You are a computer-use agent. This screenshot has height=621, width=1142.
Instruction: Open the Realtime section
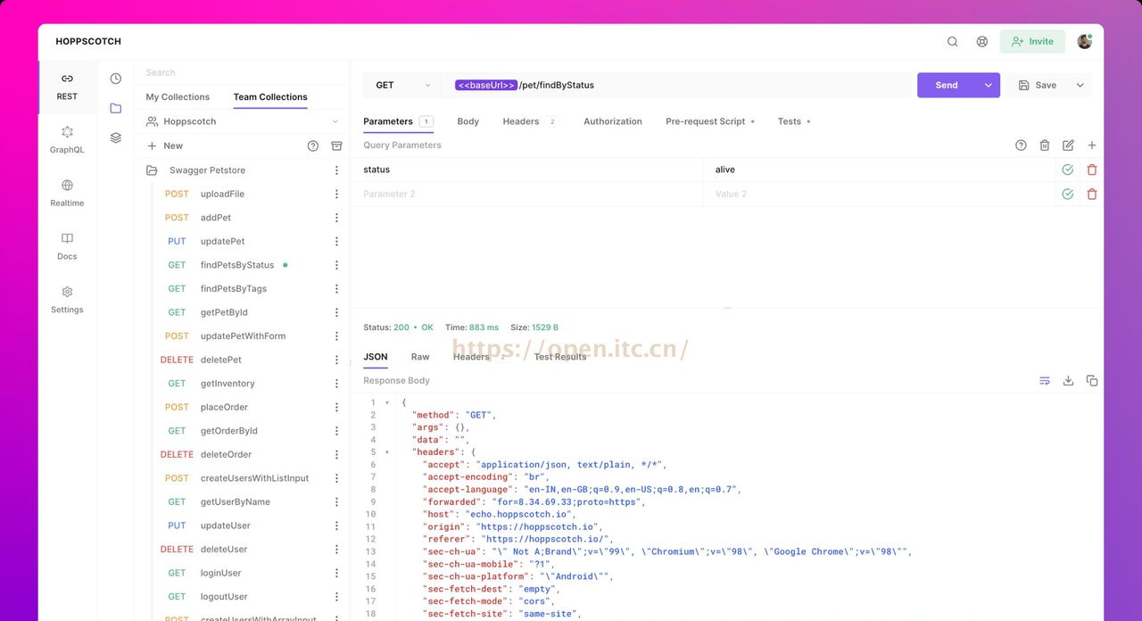[67, 194]
